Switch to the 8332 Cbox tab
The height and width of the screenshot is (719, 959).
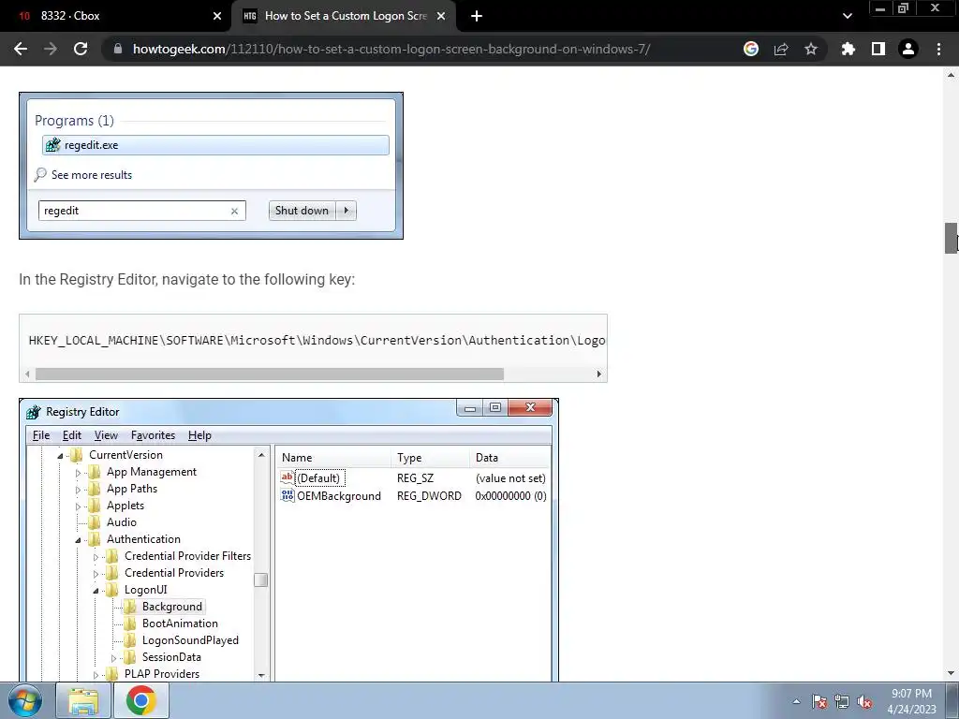tap(116, 16)
